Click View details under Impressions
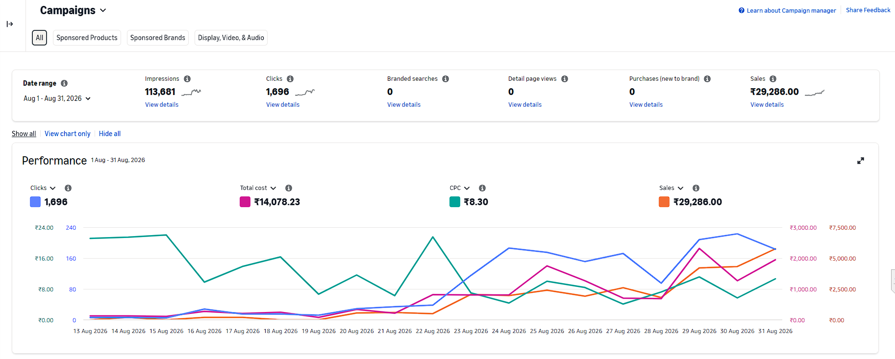This screenshot has height=359, width=895. [x=162, y=105]
